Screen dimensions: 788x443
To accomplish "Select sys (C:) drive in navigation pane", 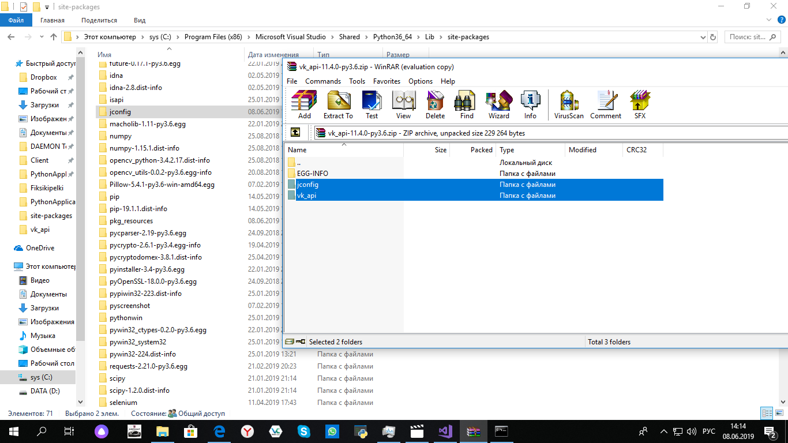I will click(41, 377).
